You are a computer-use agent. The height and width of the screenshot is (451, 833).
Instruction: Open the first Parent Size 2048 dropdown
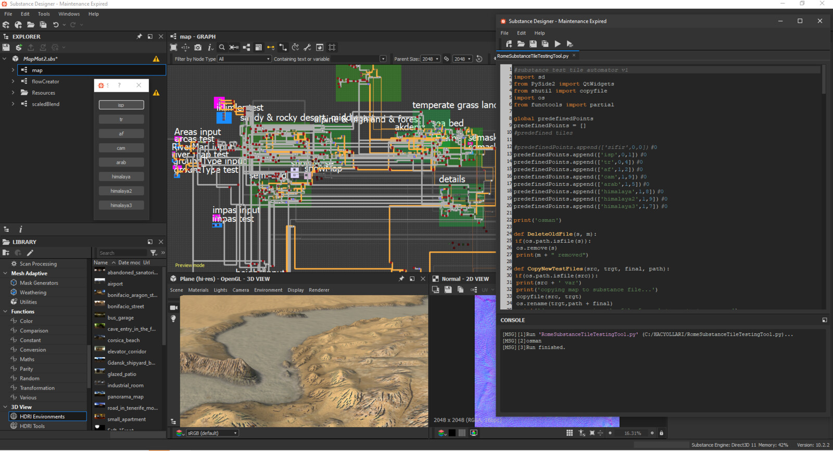point(430,59)
